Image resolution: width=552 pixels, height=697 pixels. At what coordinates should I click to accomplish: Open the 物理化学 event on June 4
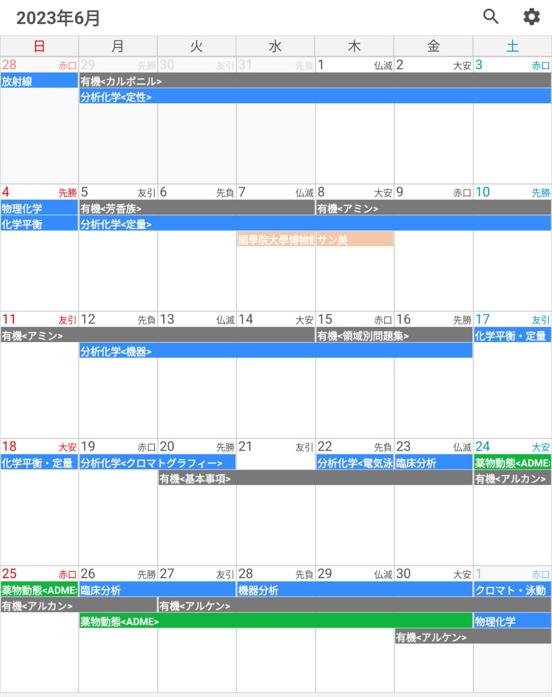pos(39,208)
